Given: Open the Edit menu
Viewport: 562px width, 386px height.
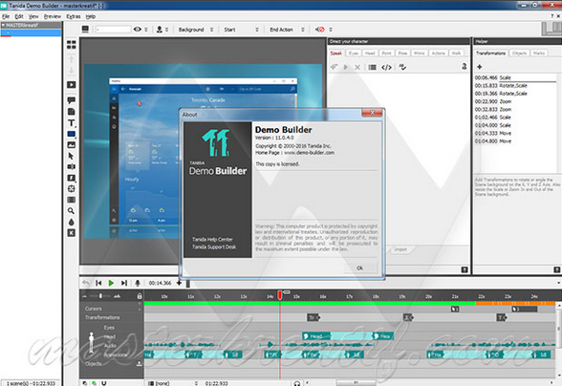Looking at the screenshot, I should [19, 16].
